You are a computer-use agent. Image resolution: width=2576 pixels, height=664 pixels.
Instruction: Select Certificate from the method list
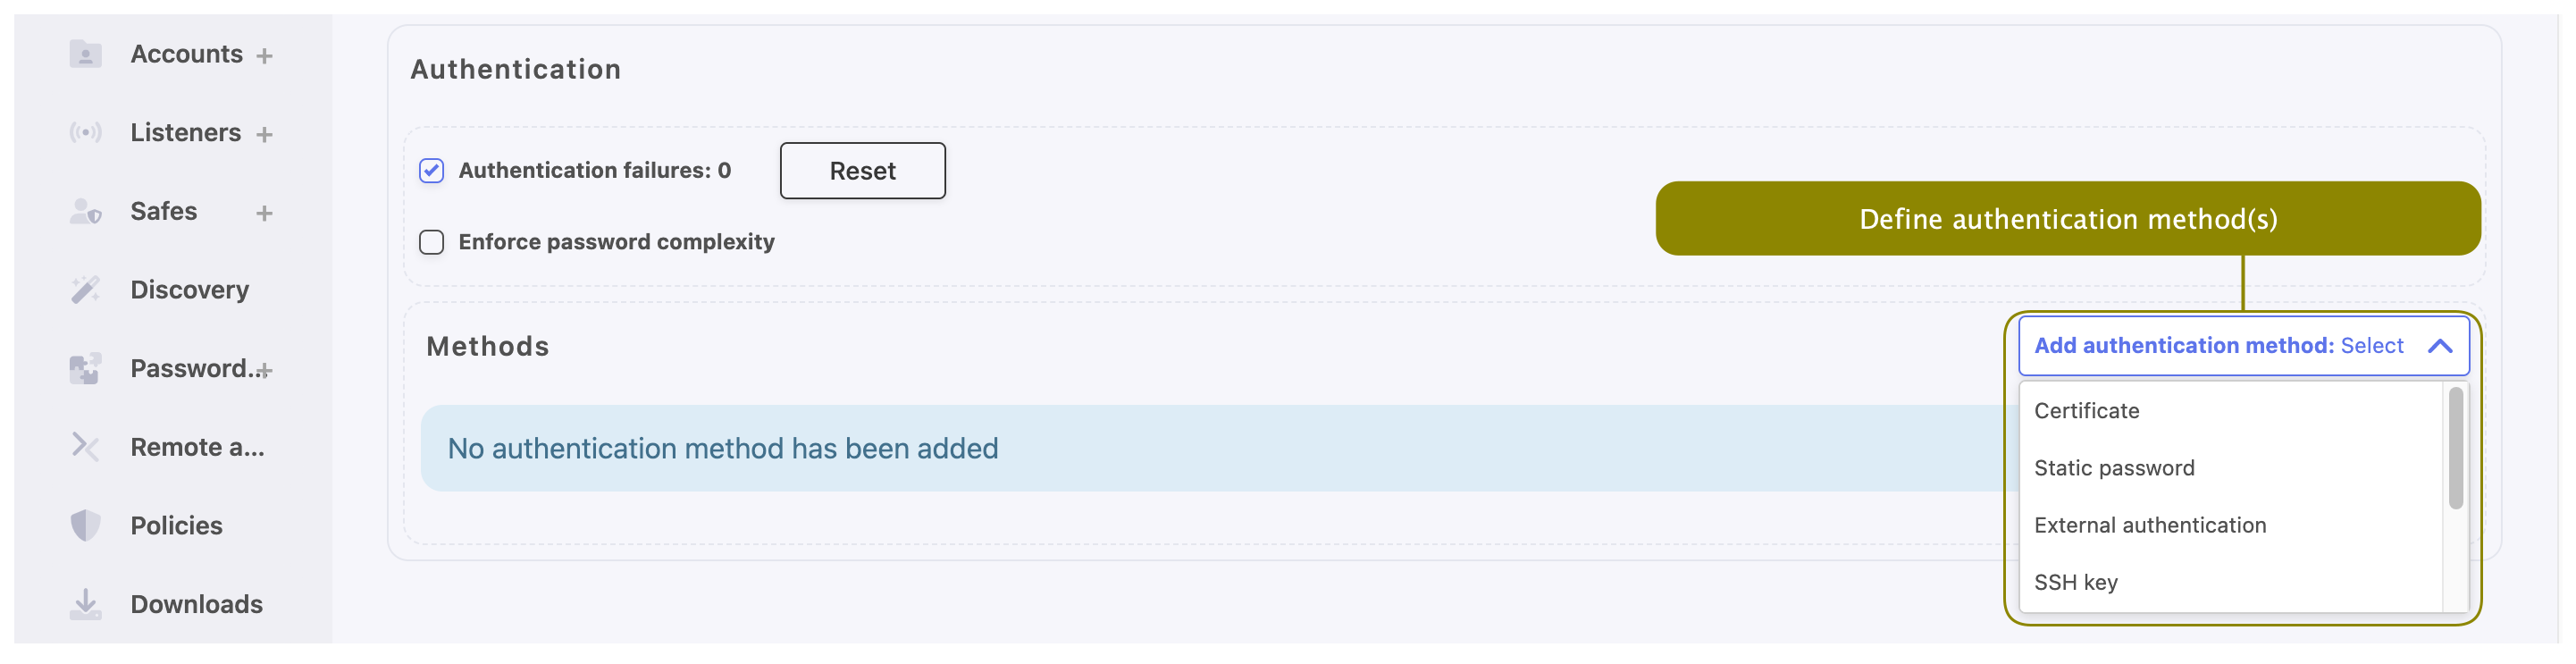click(2086, 411)
